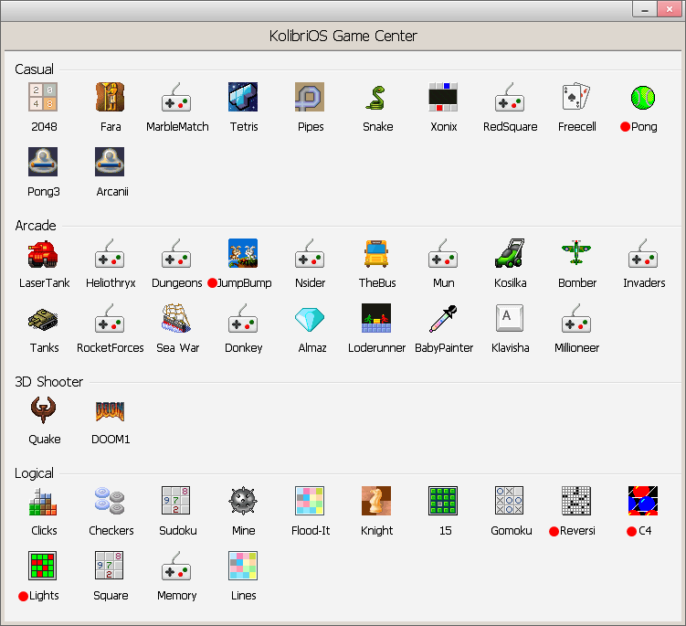
Task: Launch the Millioneer gamepad icon
Action: click(576, 318)
